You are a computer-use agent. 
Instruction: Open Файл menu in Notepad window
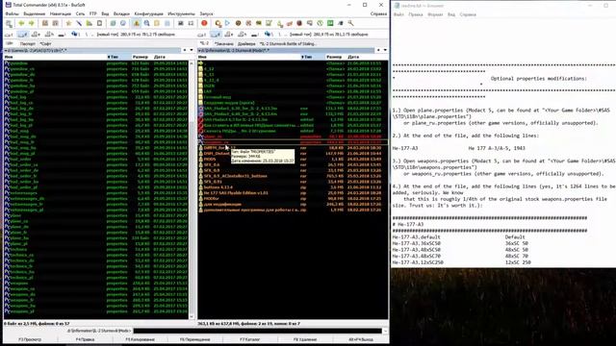(x=398, y=14)
